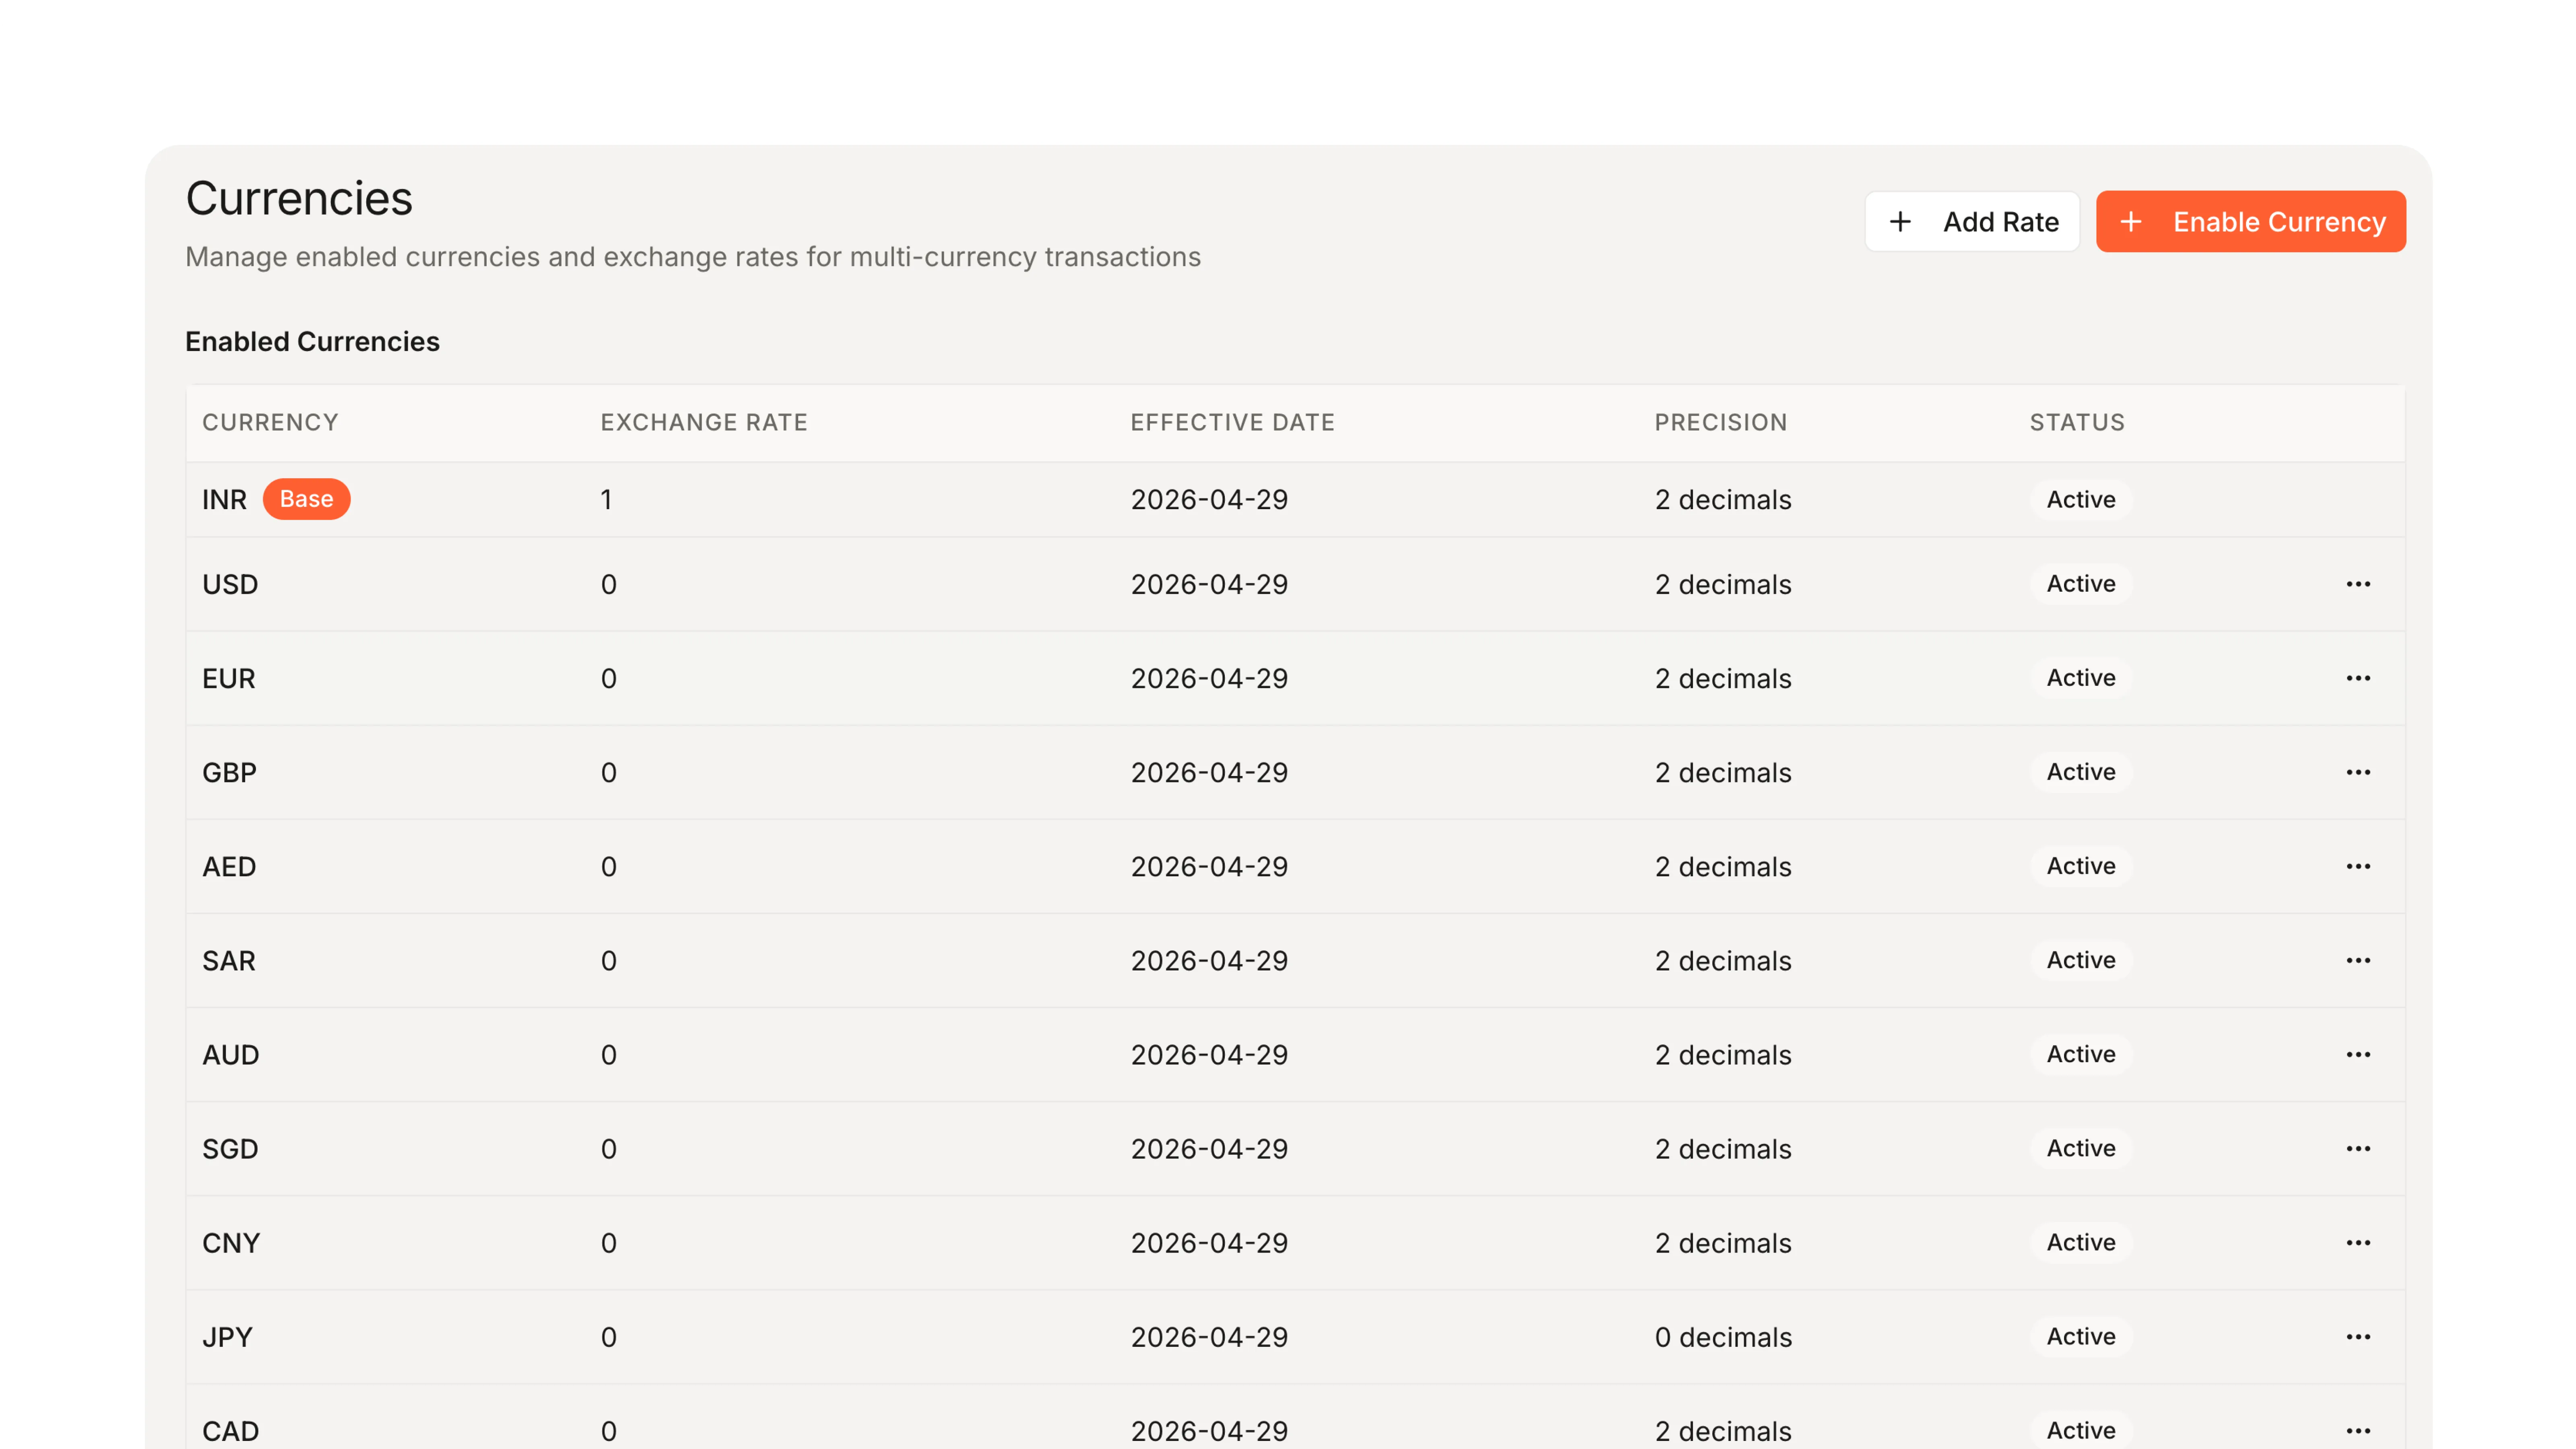This screenshot has width=2576, height=1449.
Task: Click the Currencies page title
Action: (x=299, y=198)
